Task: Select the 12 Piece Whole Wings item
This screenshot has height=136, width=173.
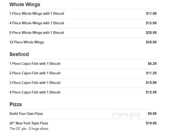Action: point(27,42)
